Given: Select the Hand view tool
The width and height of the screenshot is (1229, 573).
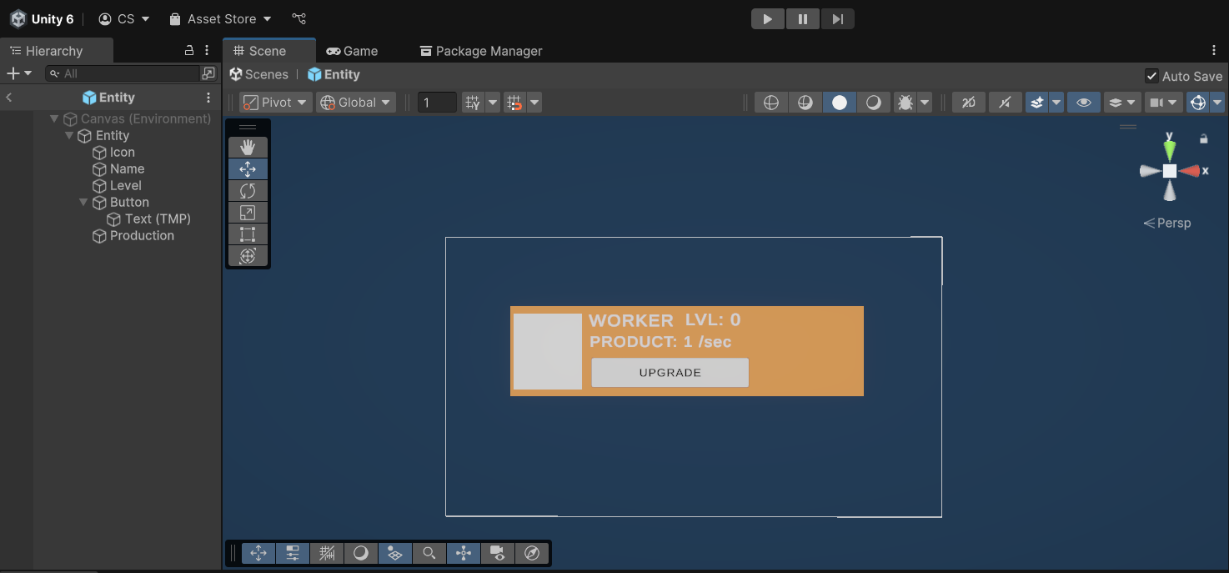Looking at the screenshot, I should coord(248,148).
